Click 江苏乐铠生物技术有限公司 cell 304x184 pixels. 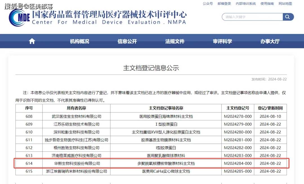76,124
